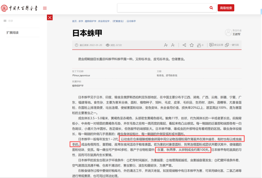The width and height of the screenshot is (262, 178).
Task: Favorite the article with the star icon
Action: coord(192,45)
